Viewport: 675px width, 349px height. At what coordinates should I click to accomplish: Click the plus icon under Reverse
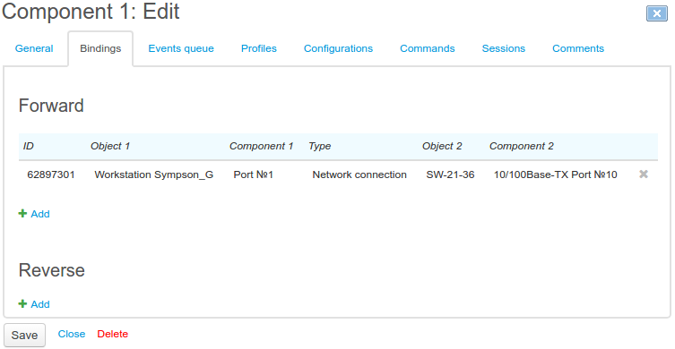pos(22,304)
